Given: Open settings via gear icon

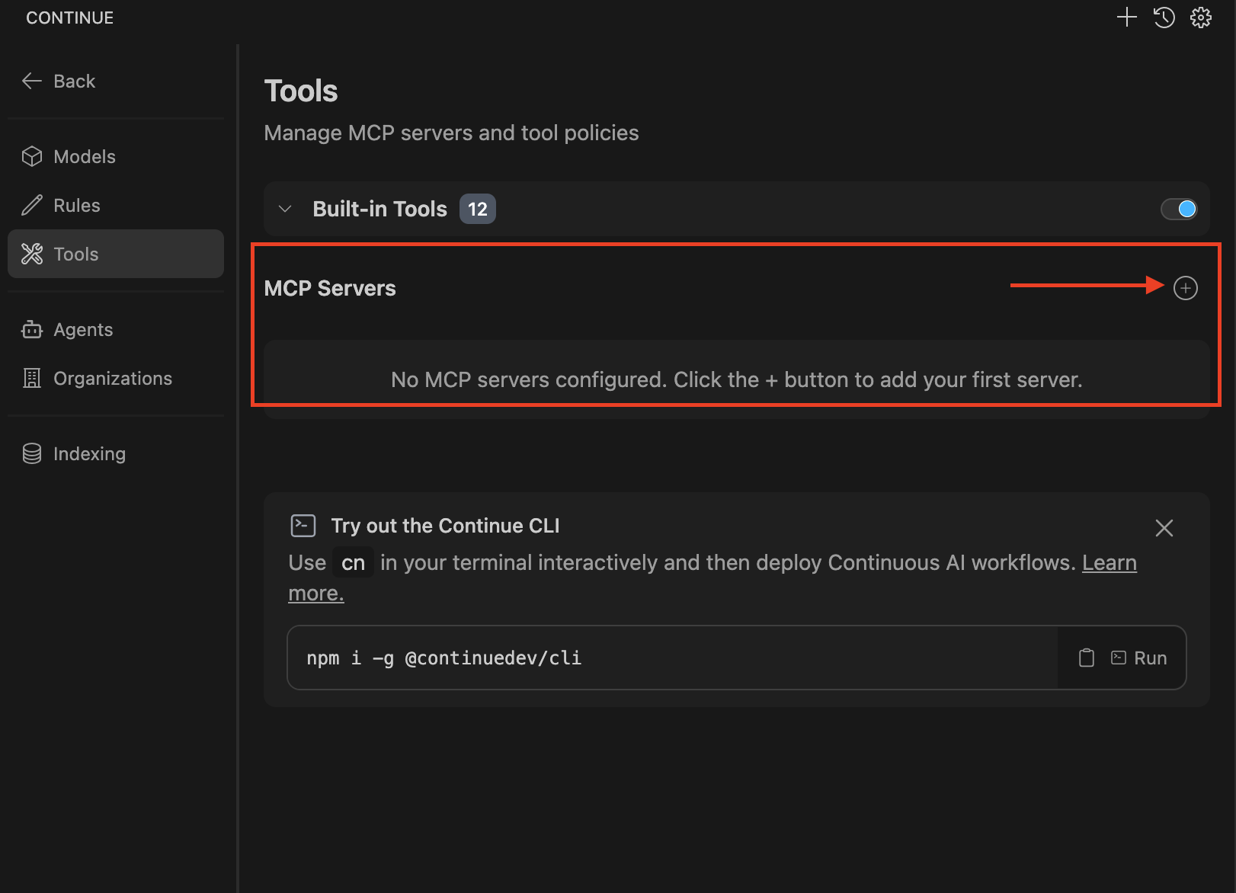Looking at the screenshot, I should coord(1200,17).
